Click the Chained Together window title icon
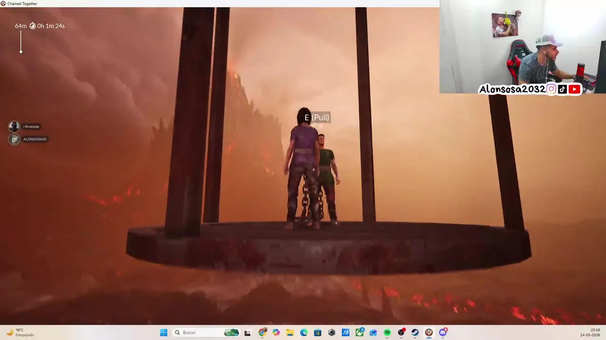The width and height of the screenshot is (606, 340). click(x=3, y=3)
